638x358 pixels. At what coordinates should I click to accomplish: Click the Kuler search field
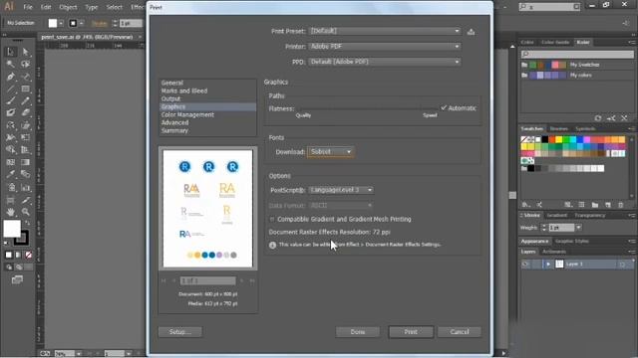(577, 54)
